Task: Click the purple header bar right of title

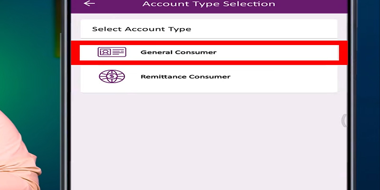Action: 309,5
